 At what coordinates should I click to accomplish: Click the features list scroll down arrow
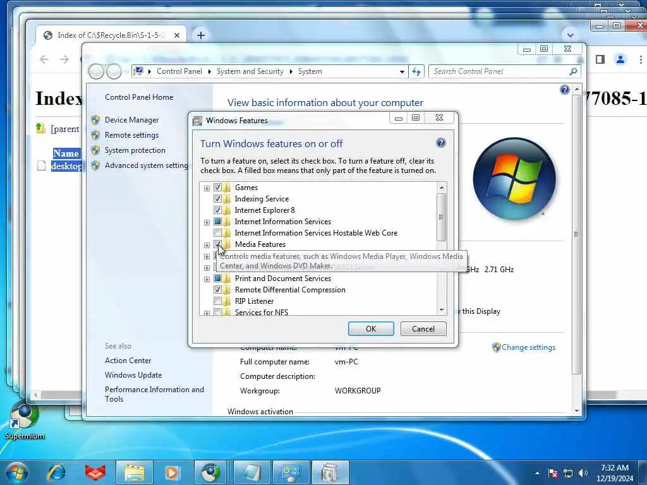[x=442, y=309]
